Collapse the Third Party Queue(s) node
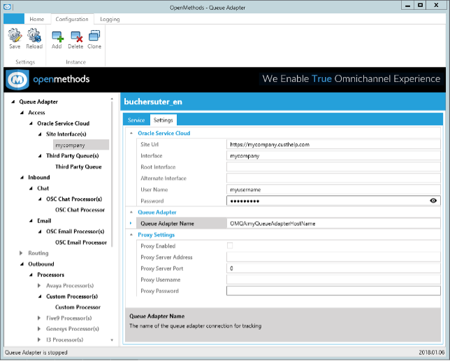Viewport: 450px width, 361px height. [40, 156]
